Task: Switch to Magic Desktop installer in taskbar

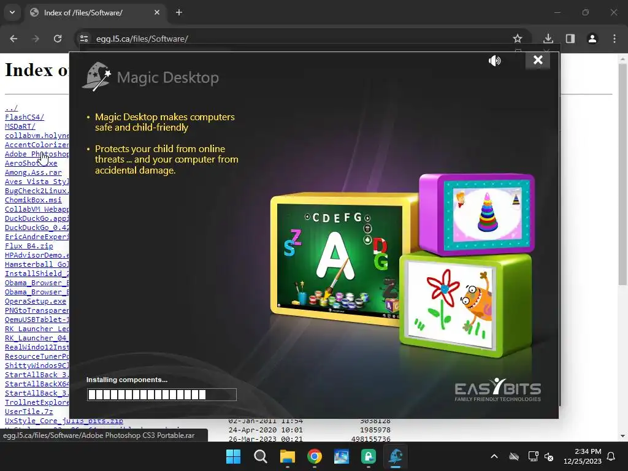Action: coord(396,456)
